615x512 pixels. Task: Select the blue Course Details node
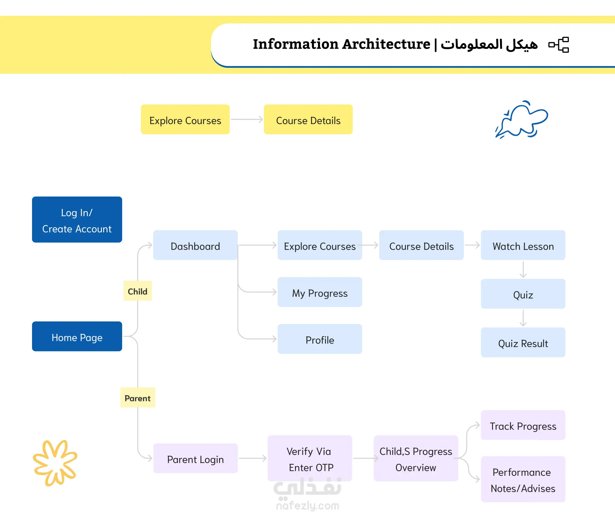coord(421,245)
